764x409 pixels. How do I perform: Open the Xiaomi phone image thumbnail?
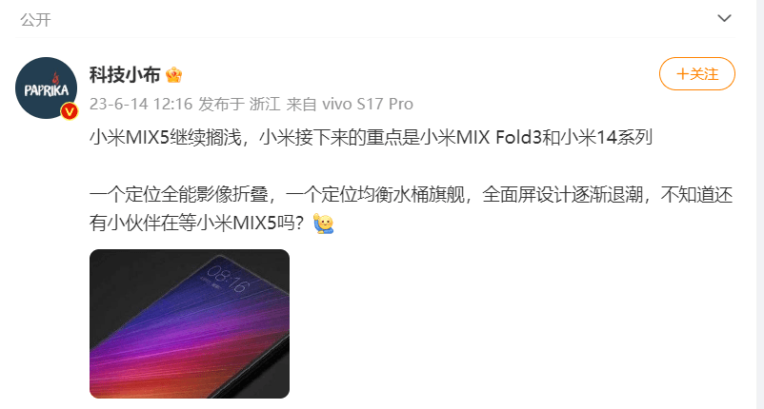pos(190,324)
